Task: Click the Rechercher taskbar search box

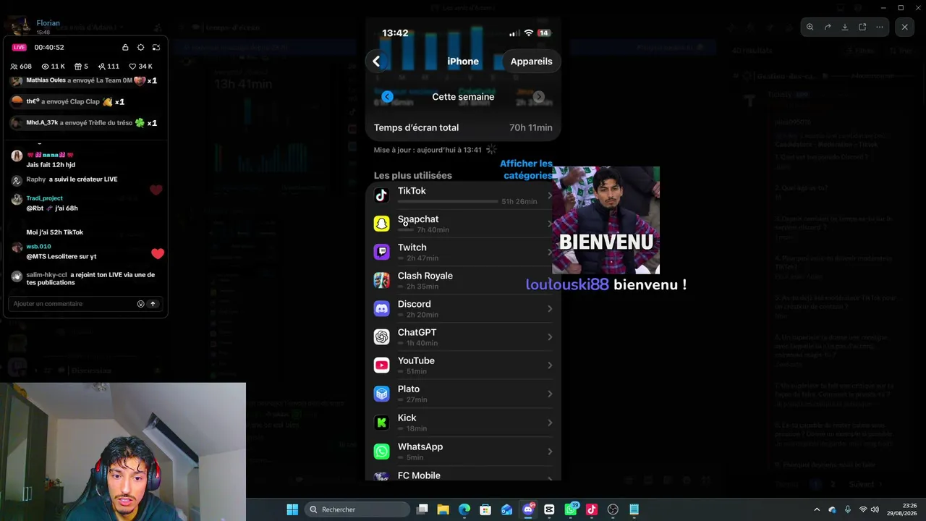Action: click(358, 509)
